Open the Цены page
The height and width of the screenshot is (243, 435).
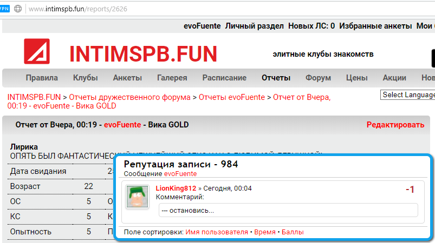pos(356,78)
